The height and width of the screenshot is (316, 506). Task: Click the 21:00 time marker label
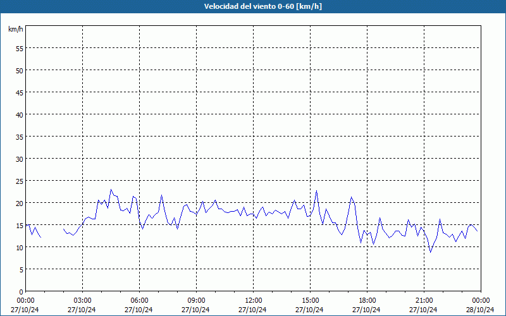tap(424, 300)
